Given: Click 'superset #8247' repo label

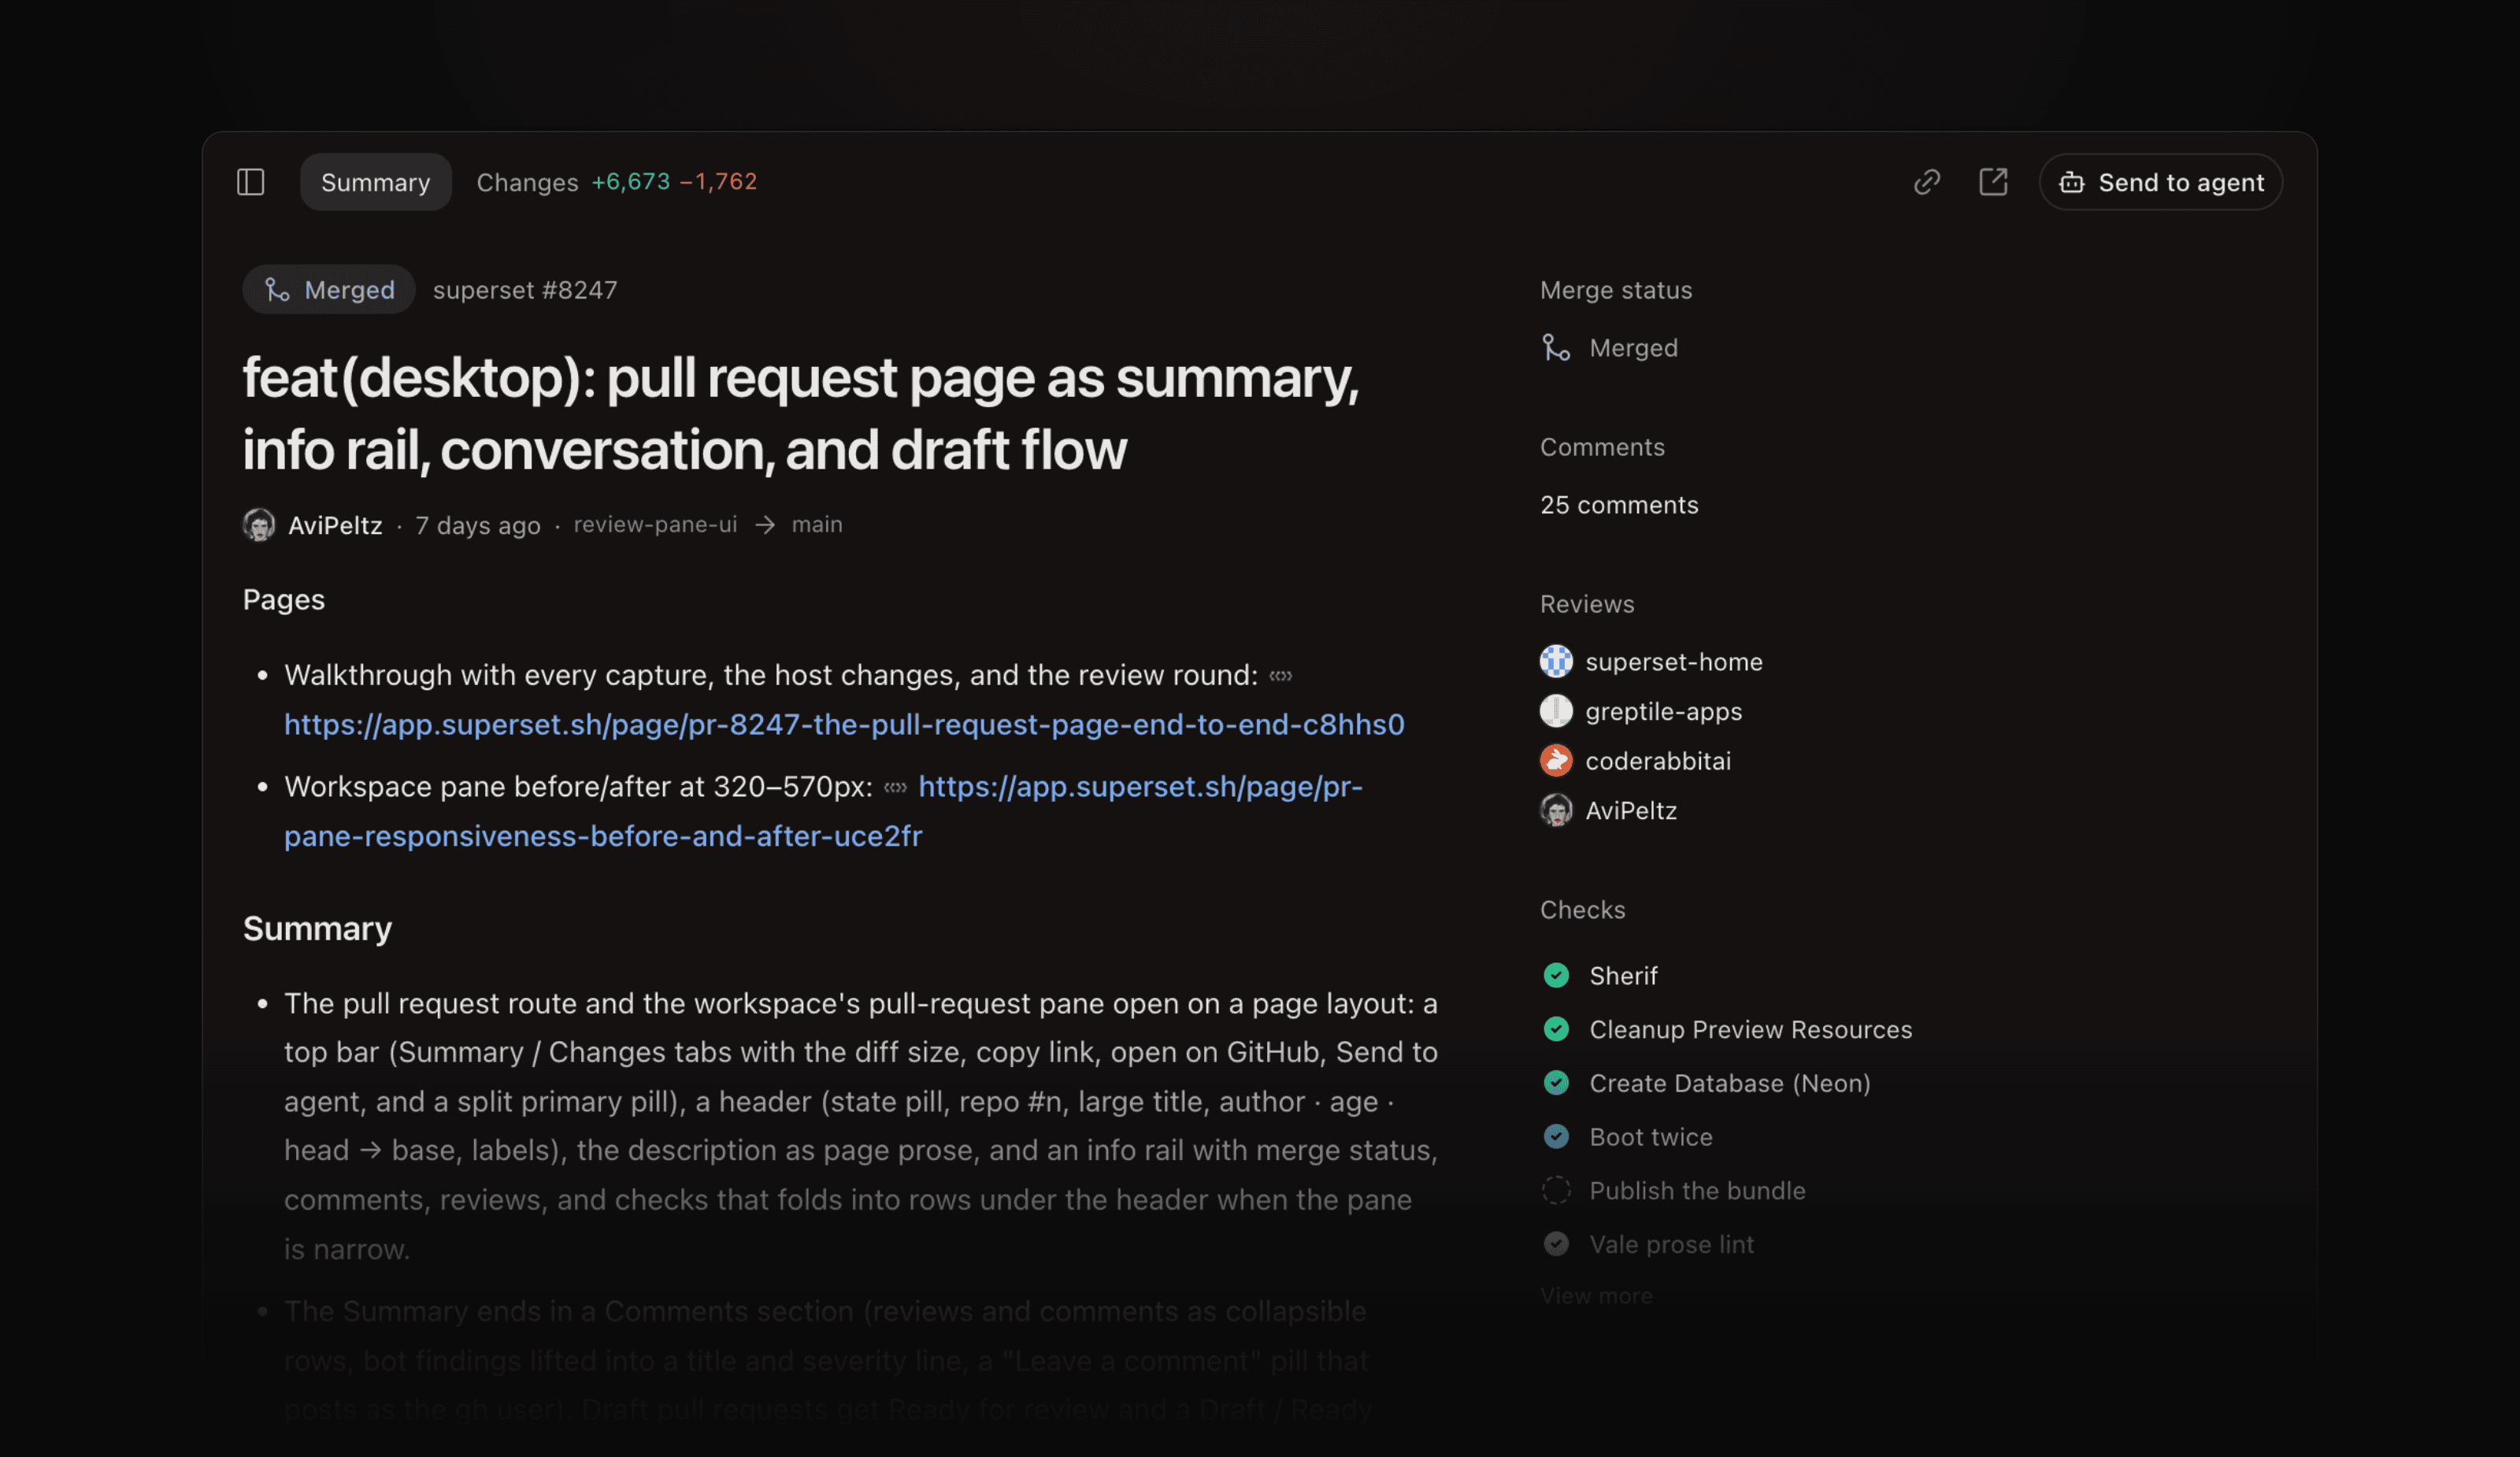Looking at the screenshot, I should coord(525,290).
